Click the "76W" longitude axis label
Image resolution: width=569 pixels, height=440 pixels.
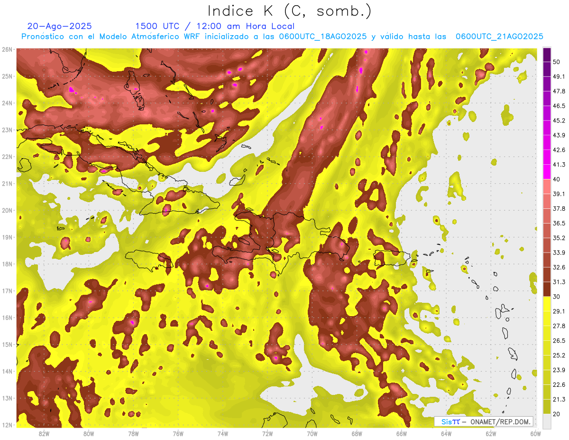coord(178,433)
